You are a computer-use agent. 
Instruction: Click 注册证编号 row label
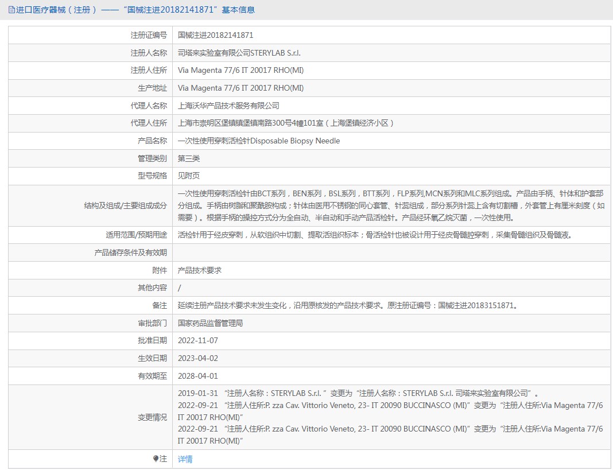click(x=149, y=35)
